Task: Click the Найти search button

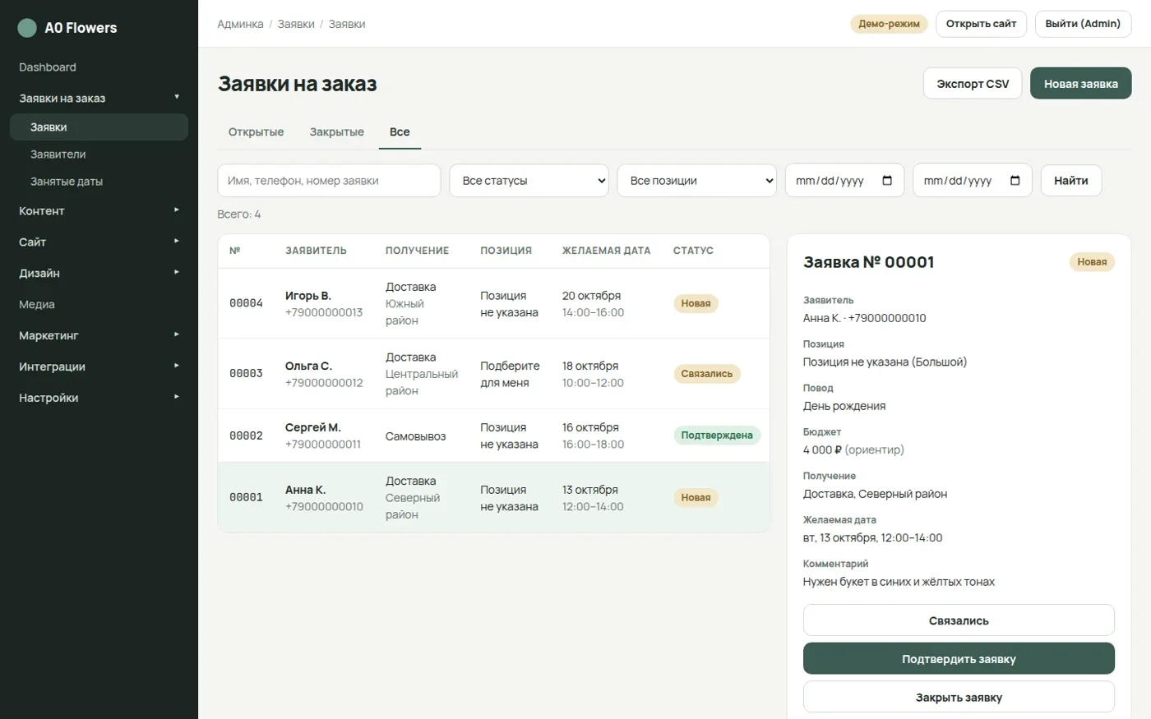Action: point(1070,181)
